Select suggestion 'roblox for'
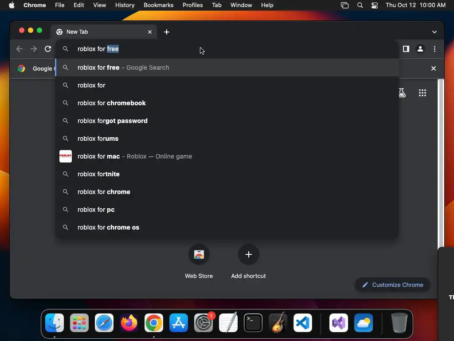This screenshot has width=454, height=341. [227, 85]
